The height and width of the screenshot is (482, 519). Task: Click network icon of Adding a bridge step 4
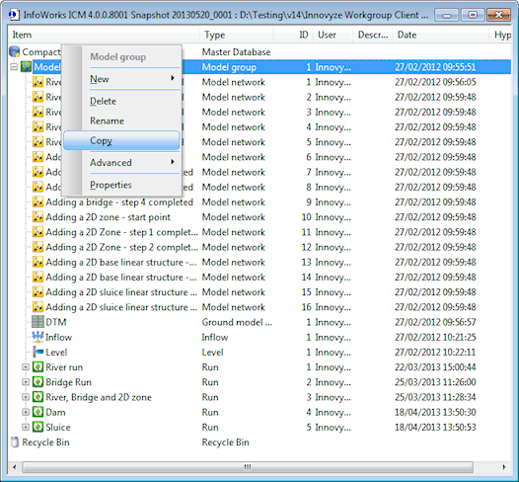coord(37,202)
